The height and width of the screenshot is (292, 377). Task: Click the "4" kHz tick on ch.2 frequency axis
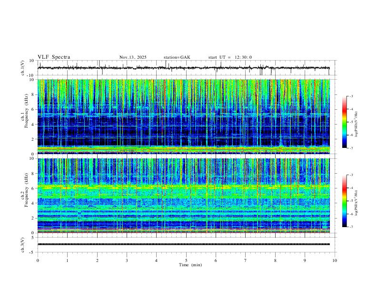pyautogui.click(x=33, y=203)
